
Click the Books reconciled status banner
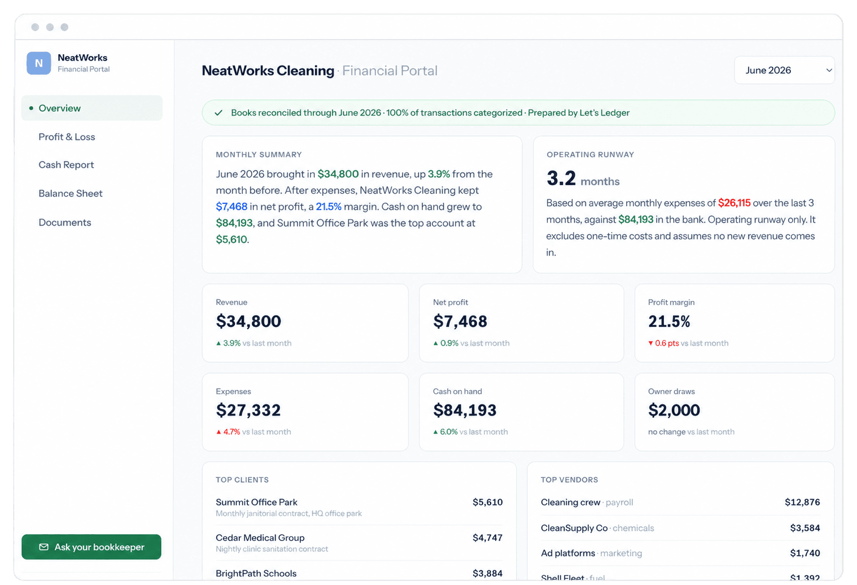518,113
